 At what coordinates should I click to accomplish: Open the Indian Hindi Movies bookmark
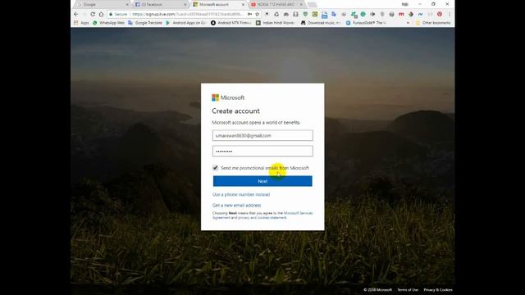tap(276, 23)
